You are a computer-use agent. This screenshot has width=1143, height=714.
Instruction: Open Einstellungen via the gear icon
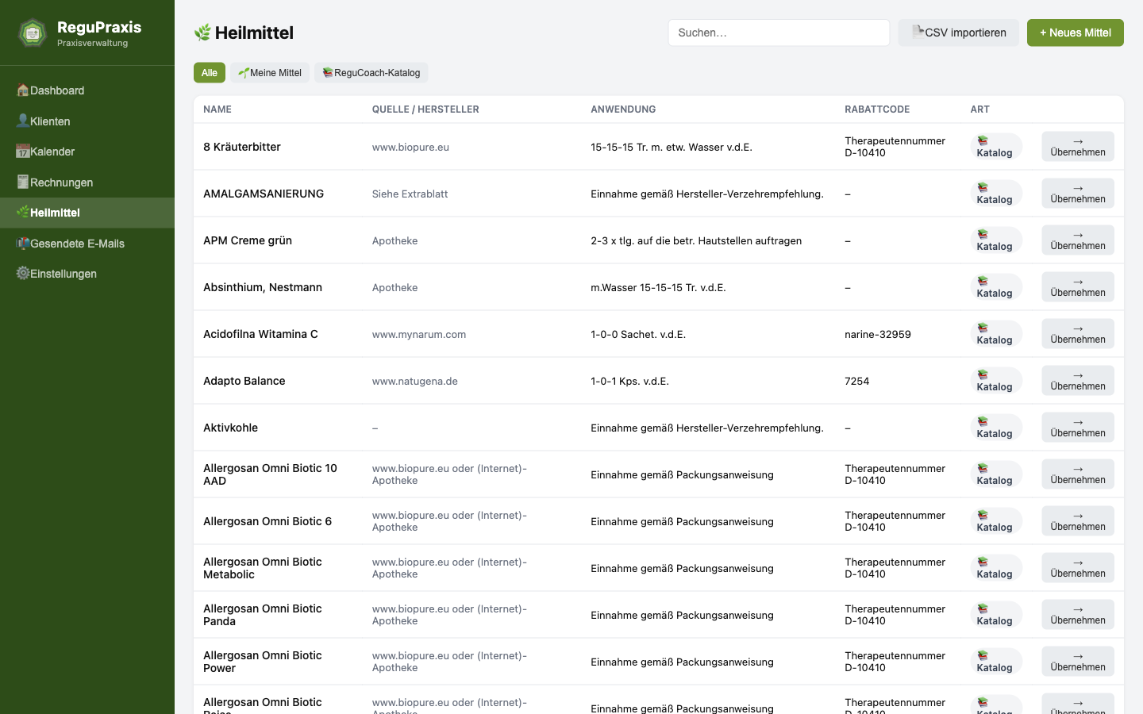(x=23, y=274)
